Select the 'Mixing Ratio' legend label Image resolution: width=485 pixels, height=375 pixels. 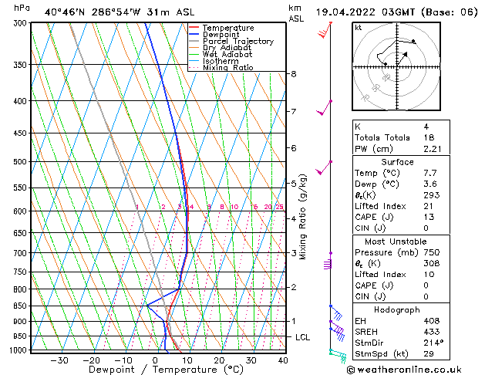tap(228, 67)
